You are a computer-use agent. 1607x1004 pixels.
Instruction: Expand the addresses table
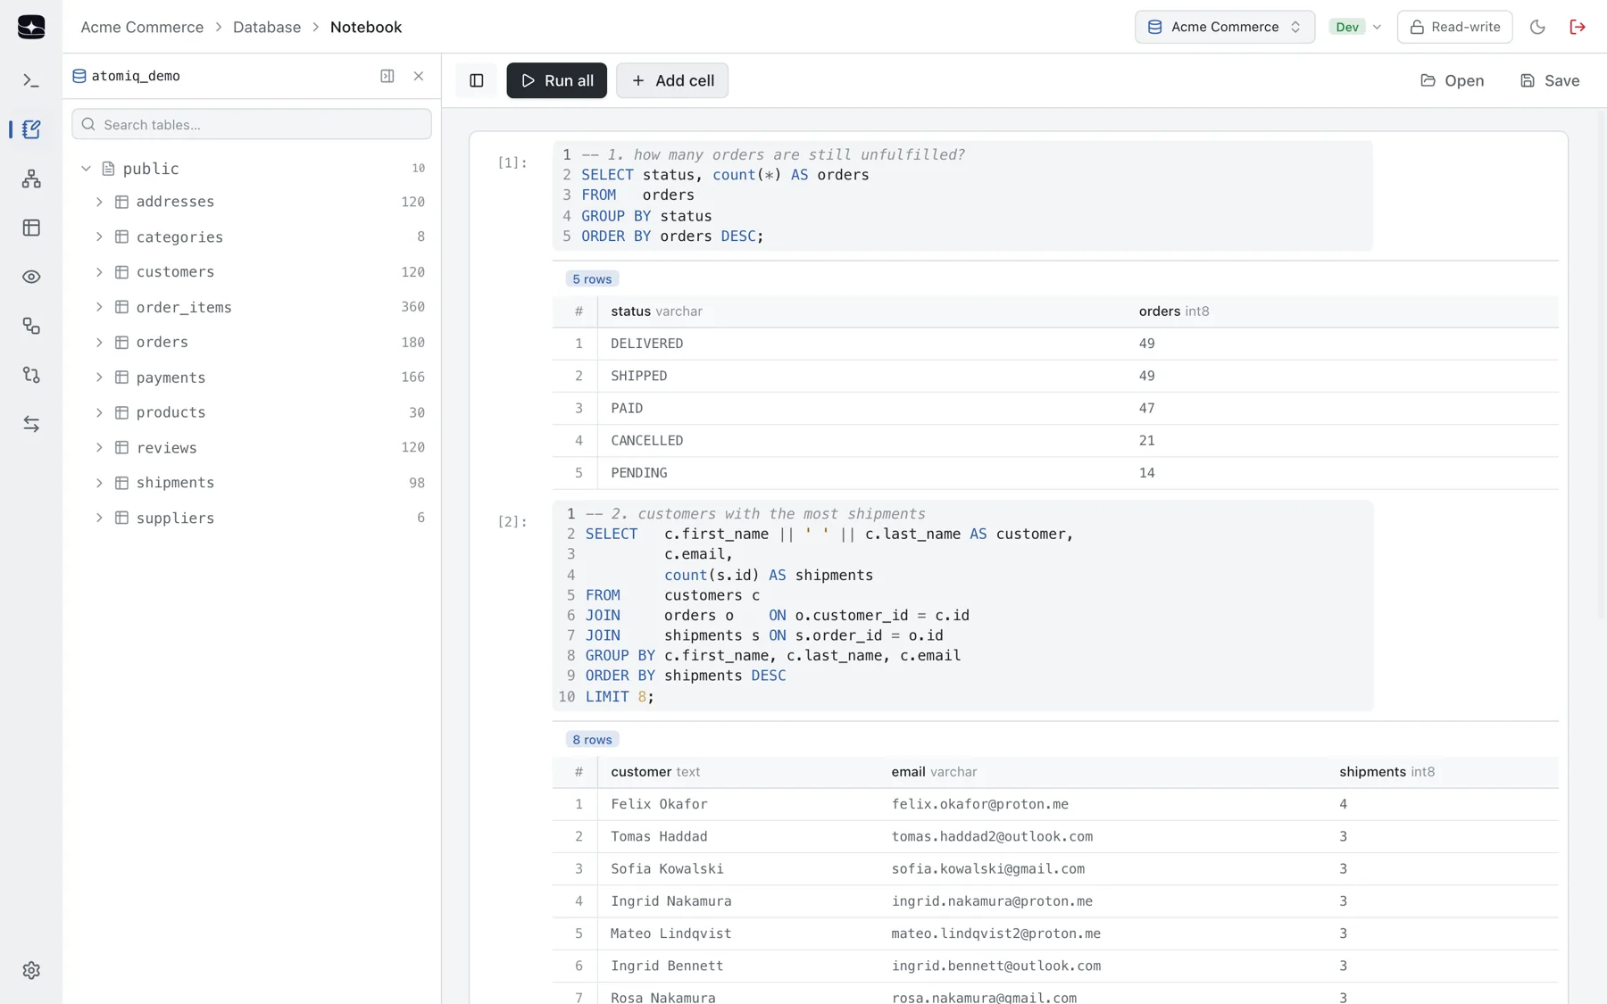tap(99, 202)
